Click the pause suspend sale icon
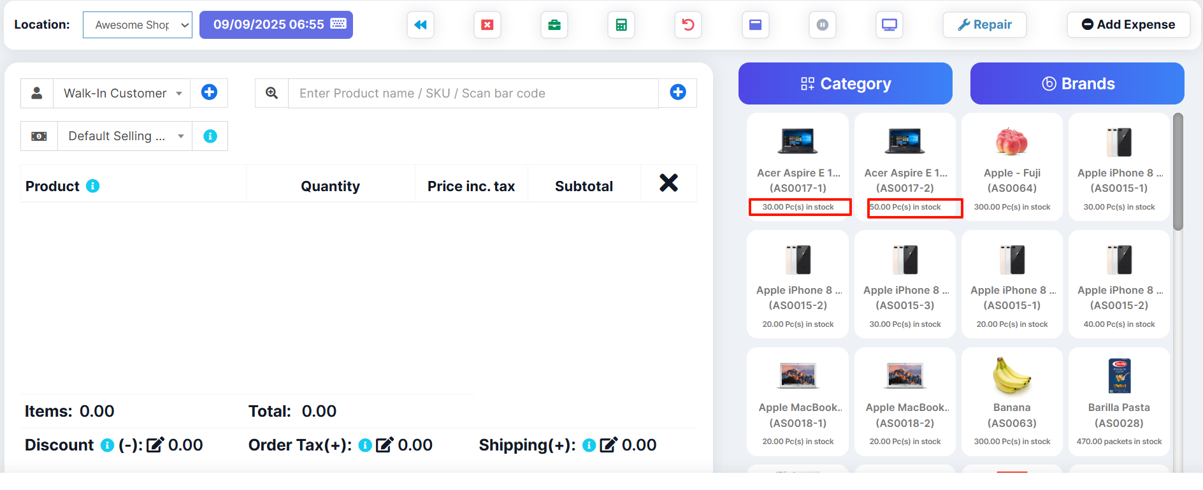1203x490 pixels. [823, 25]
